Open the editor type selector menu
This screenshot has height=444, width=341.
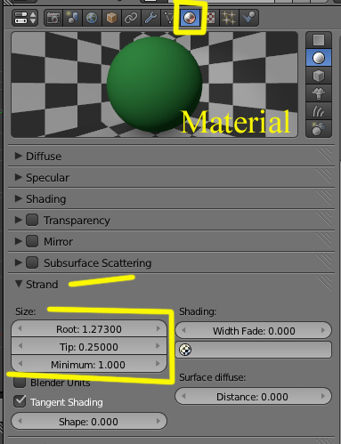[25, 18]
